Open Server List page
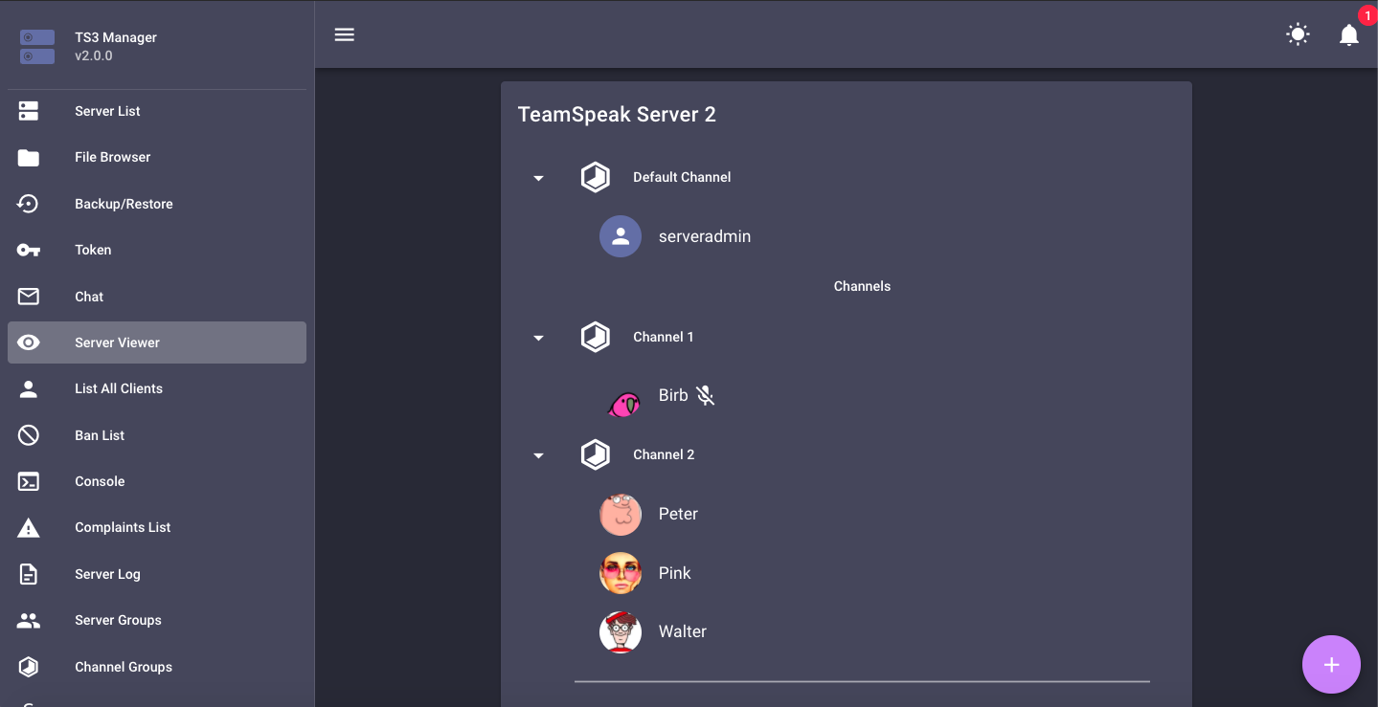Screen dimensions: 1378x707 click(157, 111)
